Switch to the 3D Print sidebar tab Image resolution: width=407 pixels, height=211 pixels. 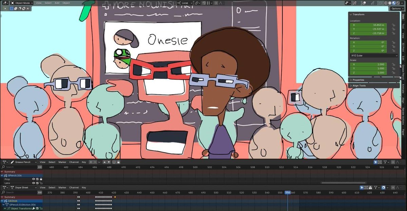[403, 46]
